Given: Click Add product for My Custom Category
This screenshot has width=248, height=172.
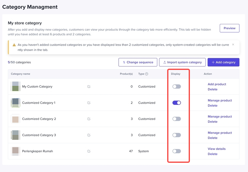Looking at the screenshot, I should click(217, 84).
